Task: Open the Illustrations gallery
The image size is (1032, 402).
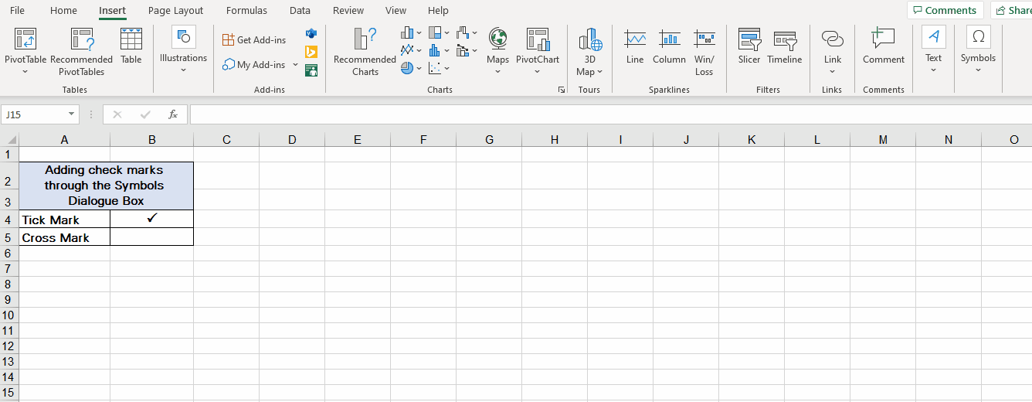Action: point(183,49)
